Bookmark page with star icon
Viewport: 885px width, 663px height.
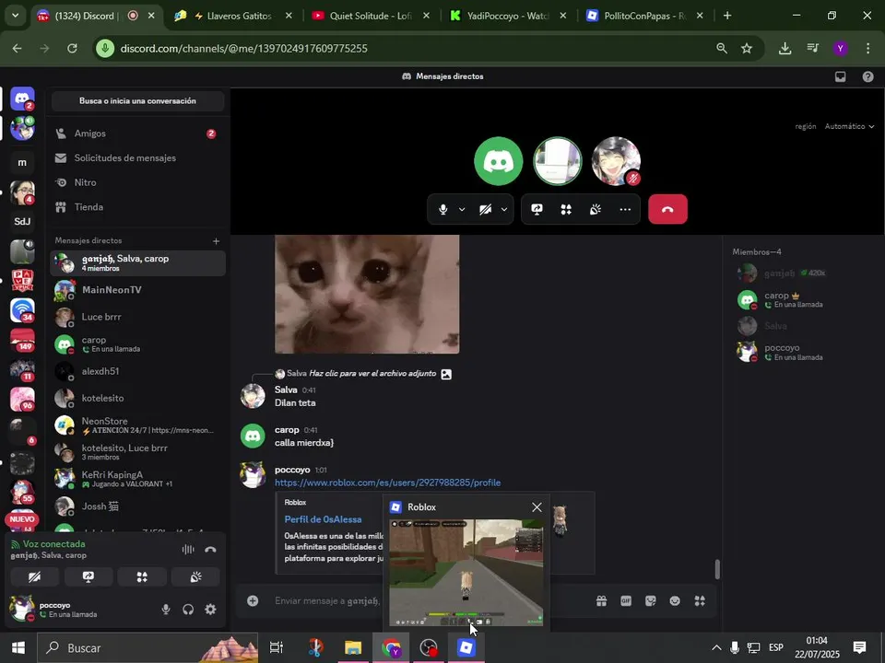pyautogui.click(x=747, y=49)
